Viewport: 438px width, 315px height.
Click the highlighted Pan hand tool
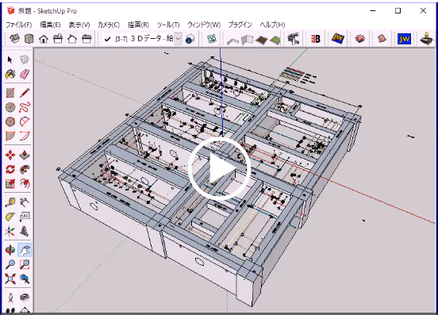tap(25, 250)
